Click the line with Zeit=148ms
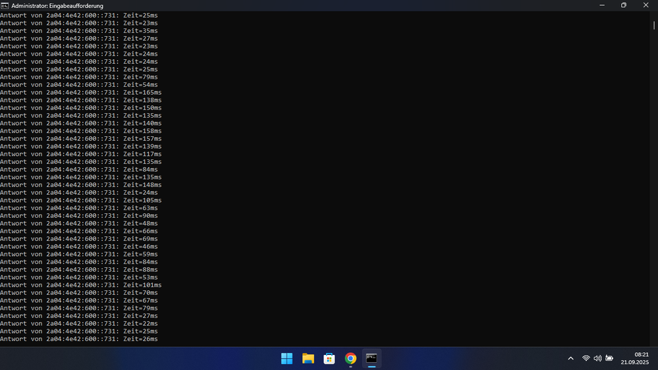 [x=80, y=185]
